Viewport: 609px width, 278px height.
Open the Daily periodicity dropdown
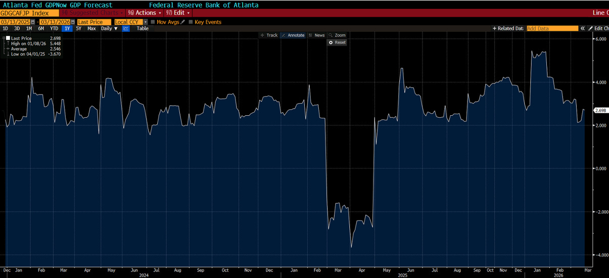click(109, 28)
